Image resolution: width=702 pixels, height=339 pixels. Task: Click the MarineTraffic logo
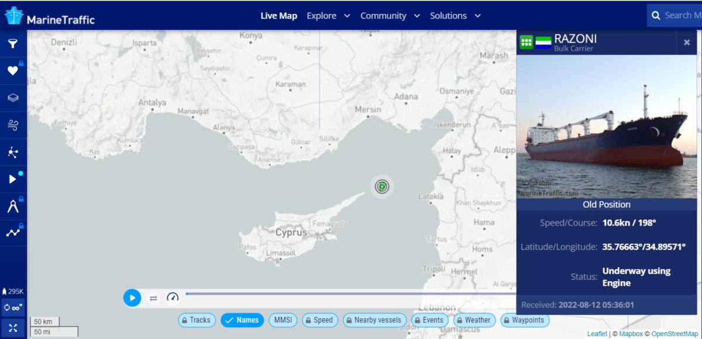pos(50,16)
